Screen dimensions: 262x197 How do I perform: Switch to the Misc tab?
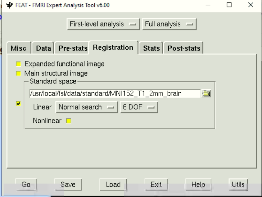19,48
